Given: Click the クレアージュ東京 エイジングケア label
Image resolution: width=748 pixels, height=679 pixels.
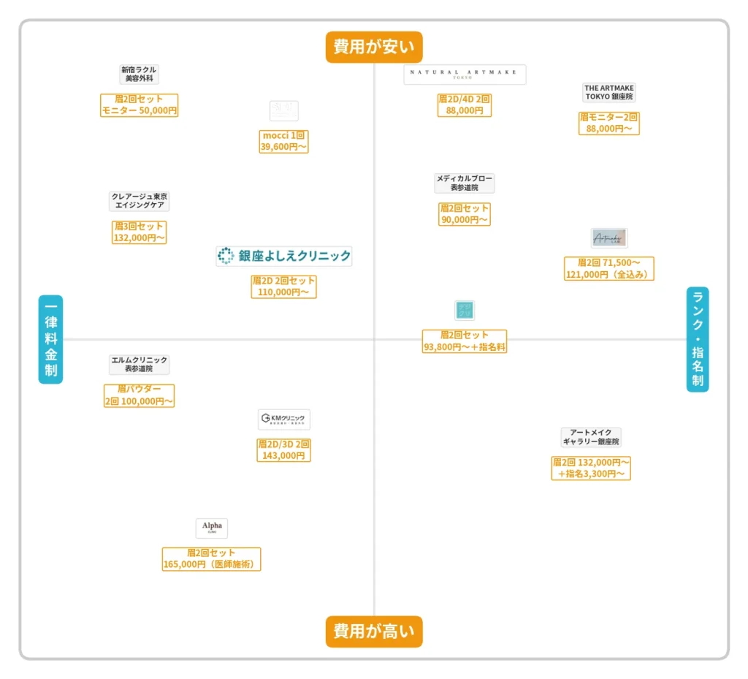Looking at the screenshot, I should 139,201.
